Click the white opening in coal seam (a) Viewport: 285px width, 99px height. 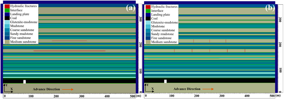pyautogui.click(x=25, y=82)
